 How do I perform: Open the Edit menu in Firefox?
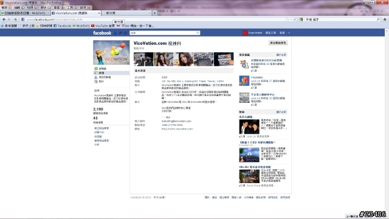[x=19, y=8]
